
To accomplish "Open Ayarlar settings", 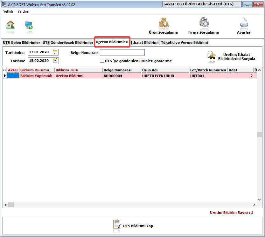I will point(244,26).
